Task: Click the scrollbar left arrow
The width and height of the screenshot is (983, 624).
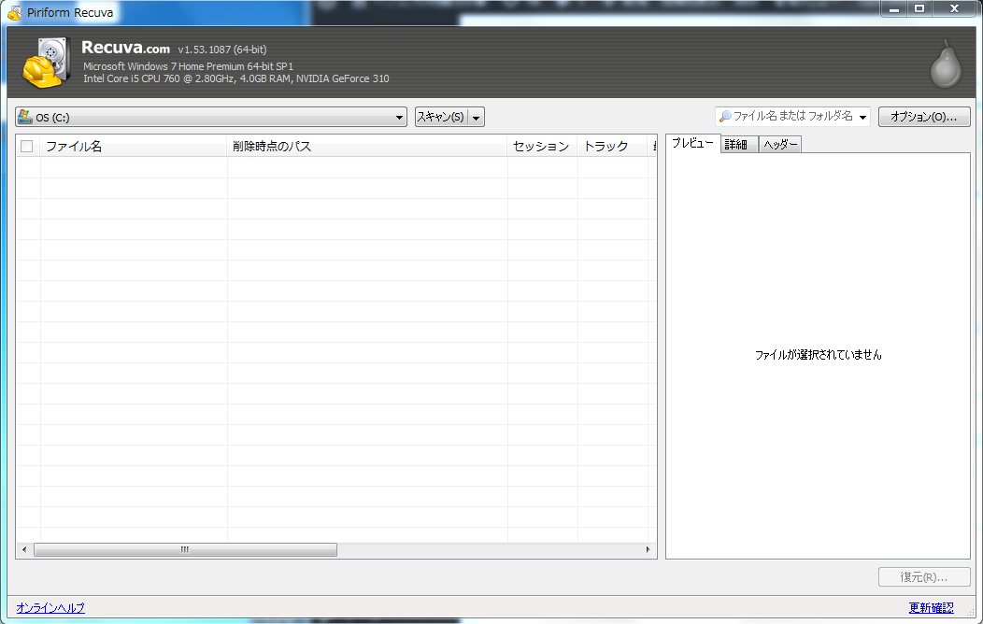Action: point(24,549)
